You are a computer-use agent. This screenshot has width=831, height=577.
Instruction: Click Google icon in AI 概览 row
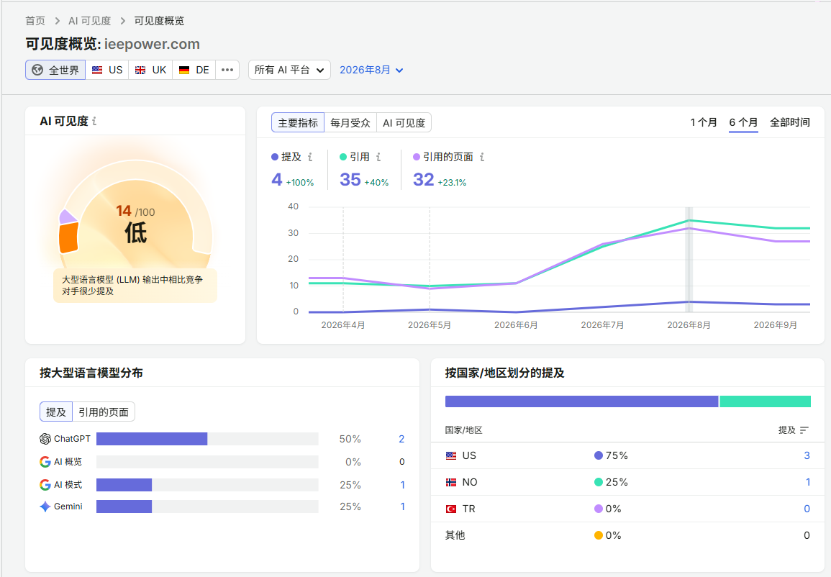click(45, 461)
